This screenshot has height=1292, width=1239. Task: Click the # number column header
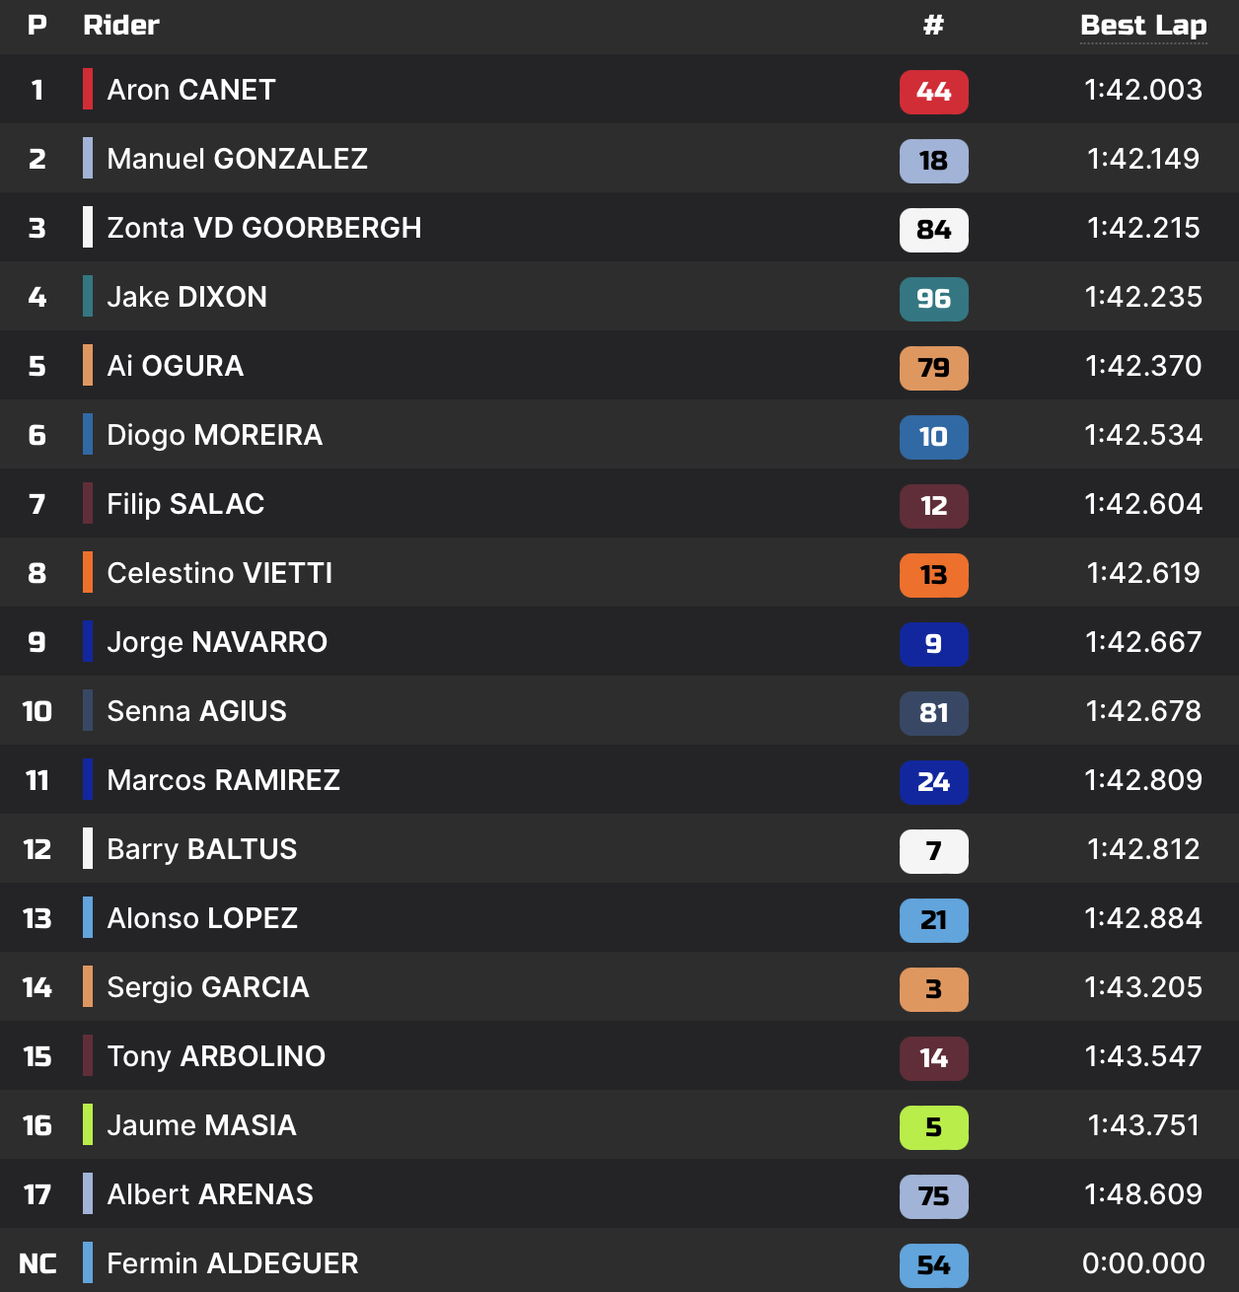tap(933, 26)
